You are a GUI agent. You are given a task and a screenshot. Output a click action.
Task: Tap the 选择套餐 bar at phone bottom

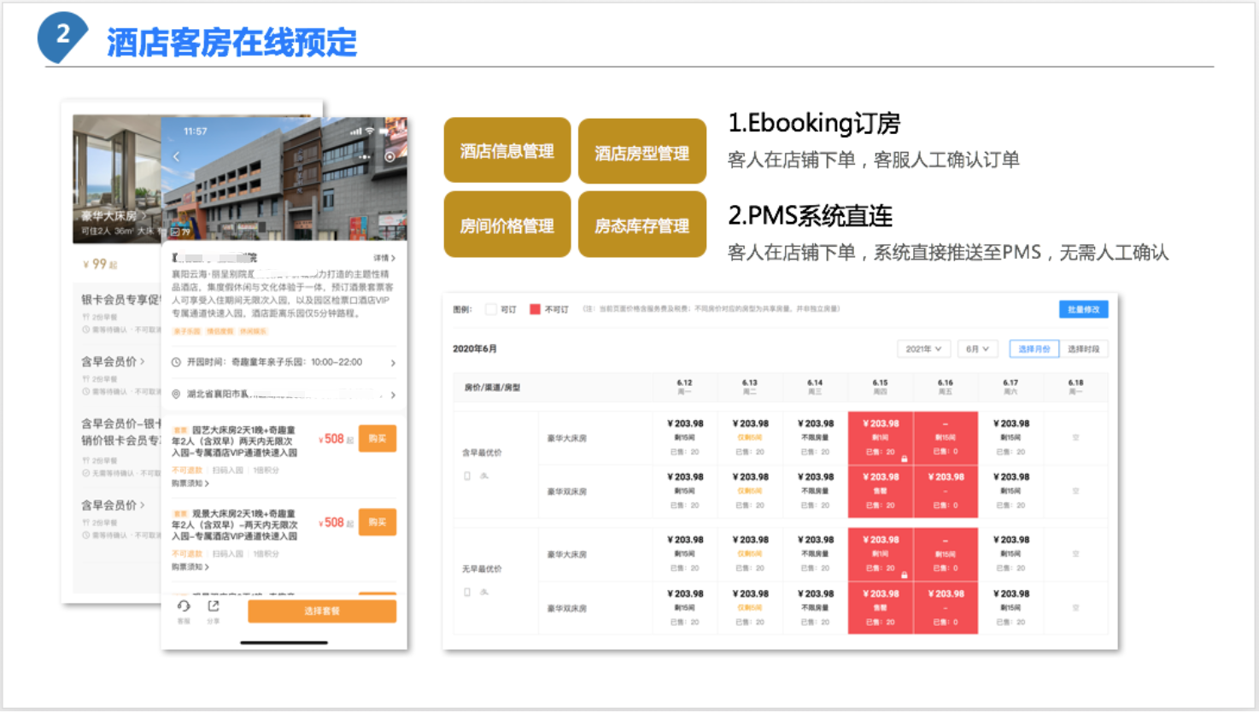(x=322, y=611)
